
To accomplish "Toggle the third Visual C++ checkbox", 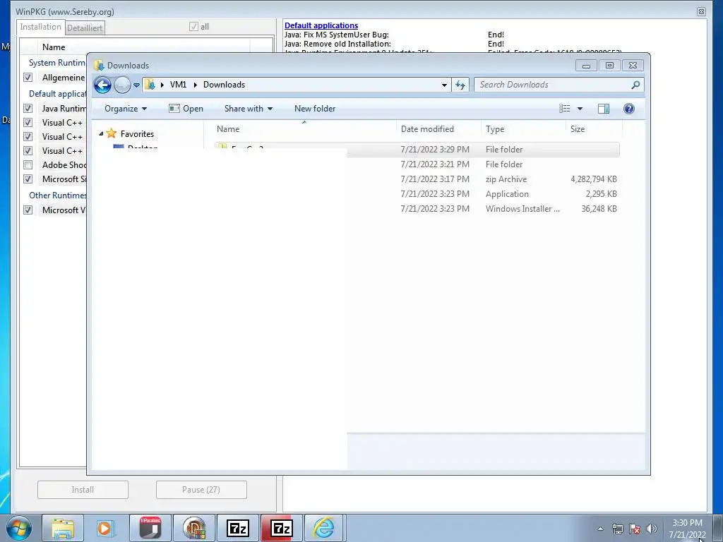I will pos(28,151).
